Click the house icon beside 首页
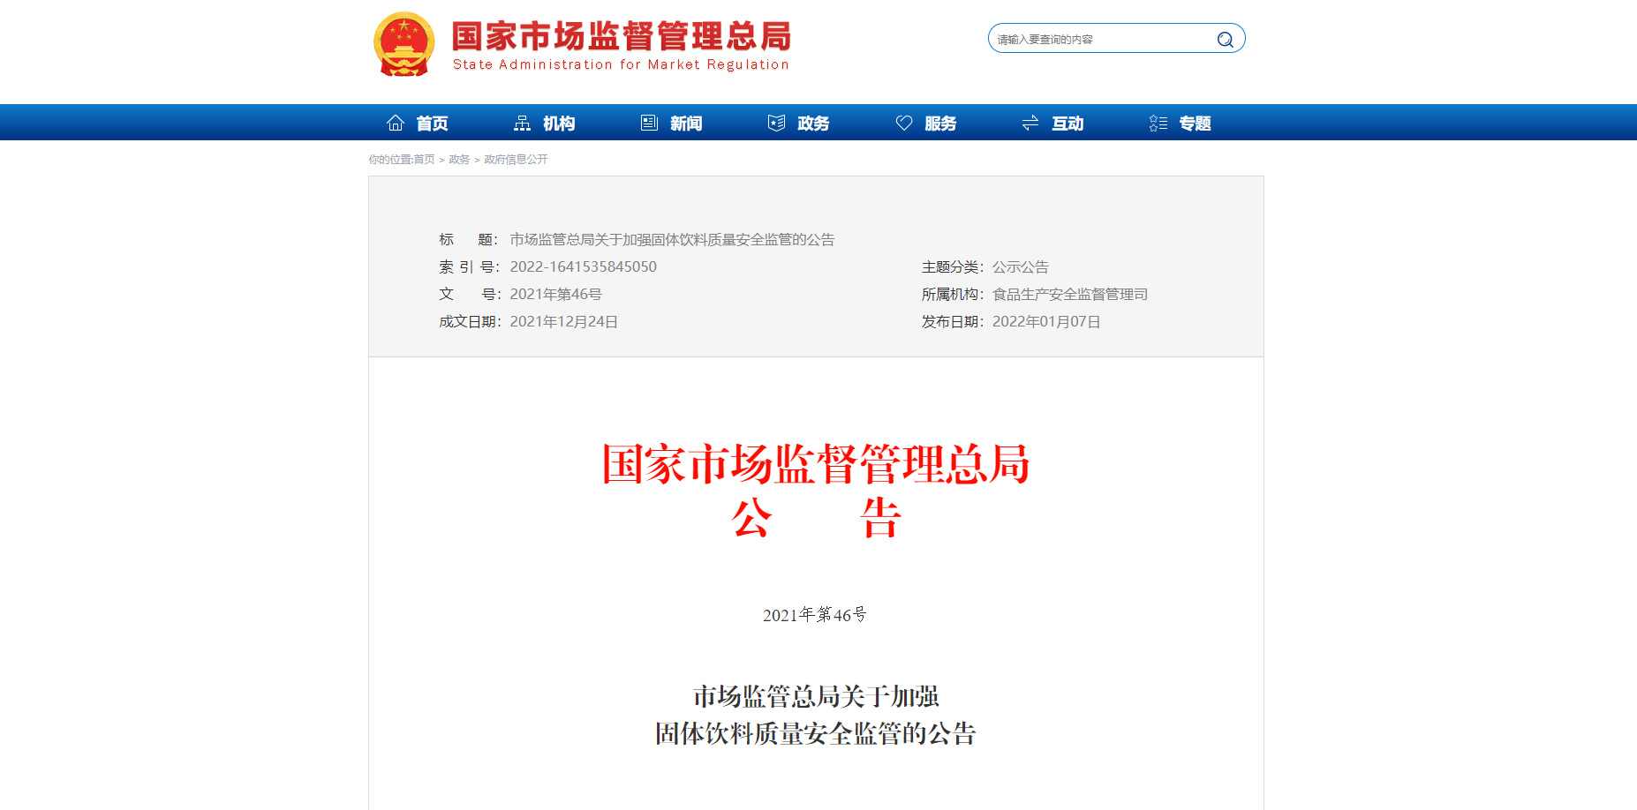Viewport: 1637px width, 810px height. pyautogui.click(x=396, y=123)
